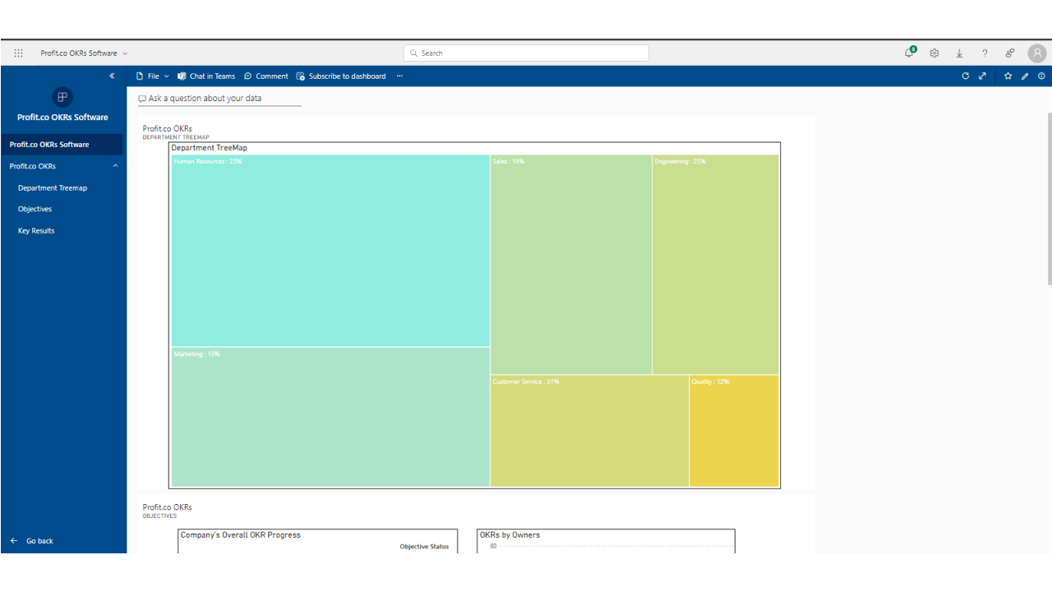
Task: Open the help question mark
Action: tap(985, 53)
